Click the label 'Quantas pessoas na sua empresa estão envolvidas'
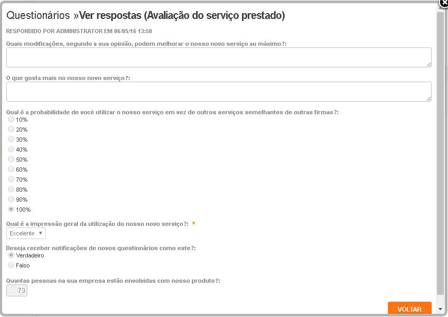This screenshot has height=317, width=448. point(113,281)
